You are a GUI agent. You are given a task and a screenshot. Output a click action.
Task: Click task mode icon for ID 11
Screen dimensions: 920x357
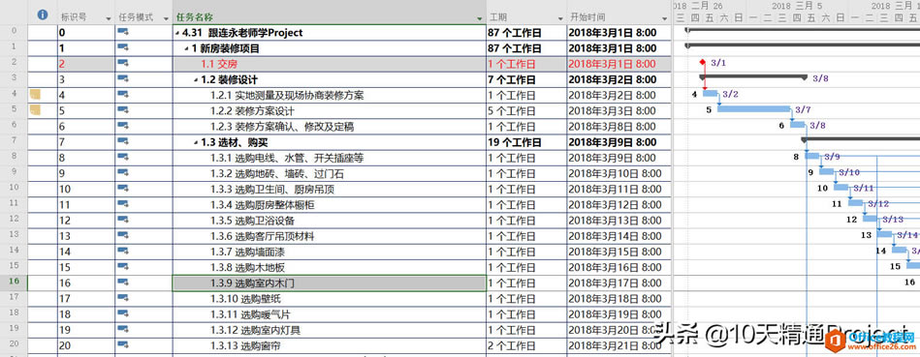[x=124, y=204]
